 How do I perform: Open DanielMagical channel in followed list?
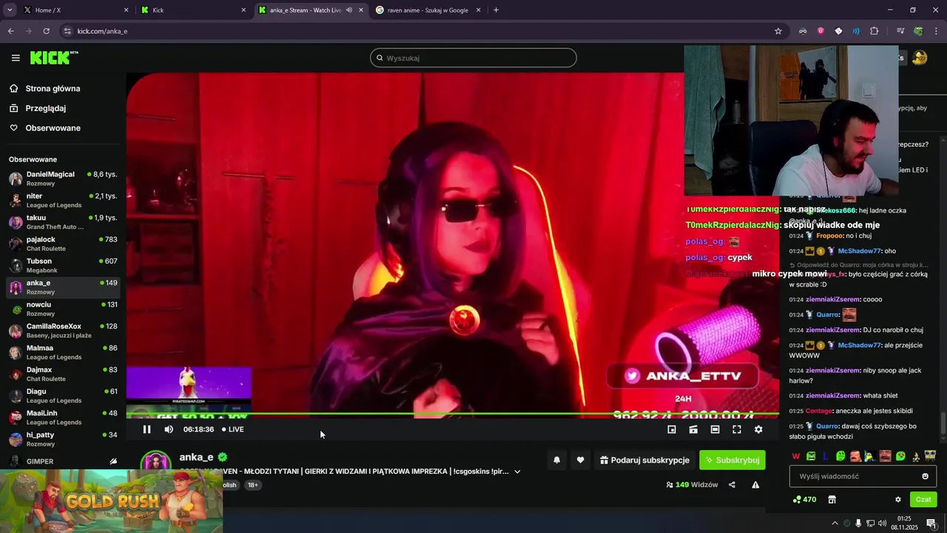(x=63, y=178)
